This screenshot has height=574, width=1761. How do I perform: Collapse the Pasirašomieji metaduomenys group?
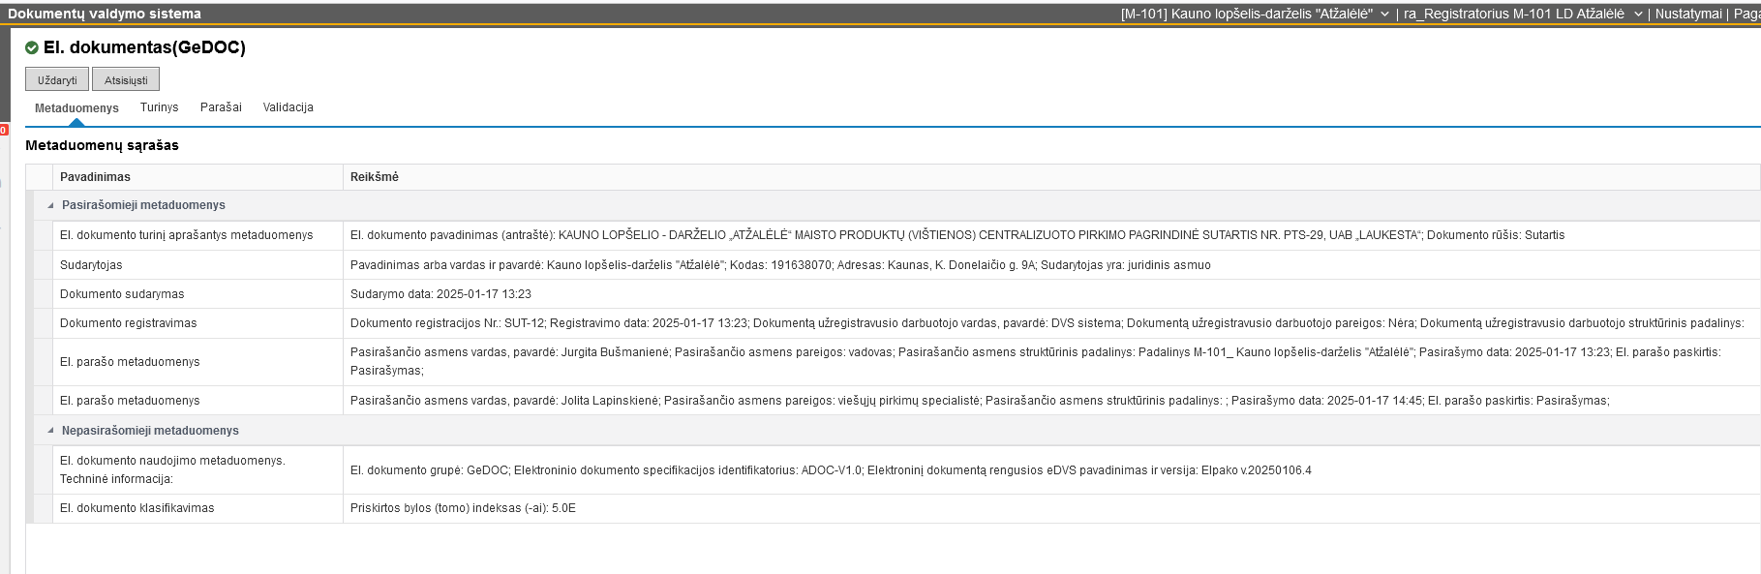[51, 205]
